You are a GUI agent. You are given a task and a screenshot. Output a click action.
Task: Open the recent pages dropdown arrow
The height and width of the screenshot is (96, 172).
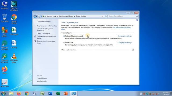point(41,16)
